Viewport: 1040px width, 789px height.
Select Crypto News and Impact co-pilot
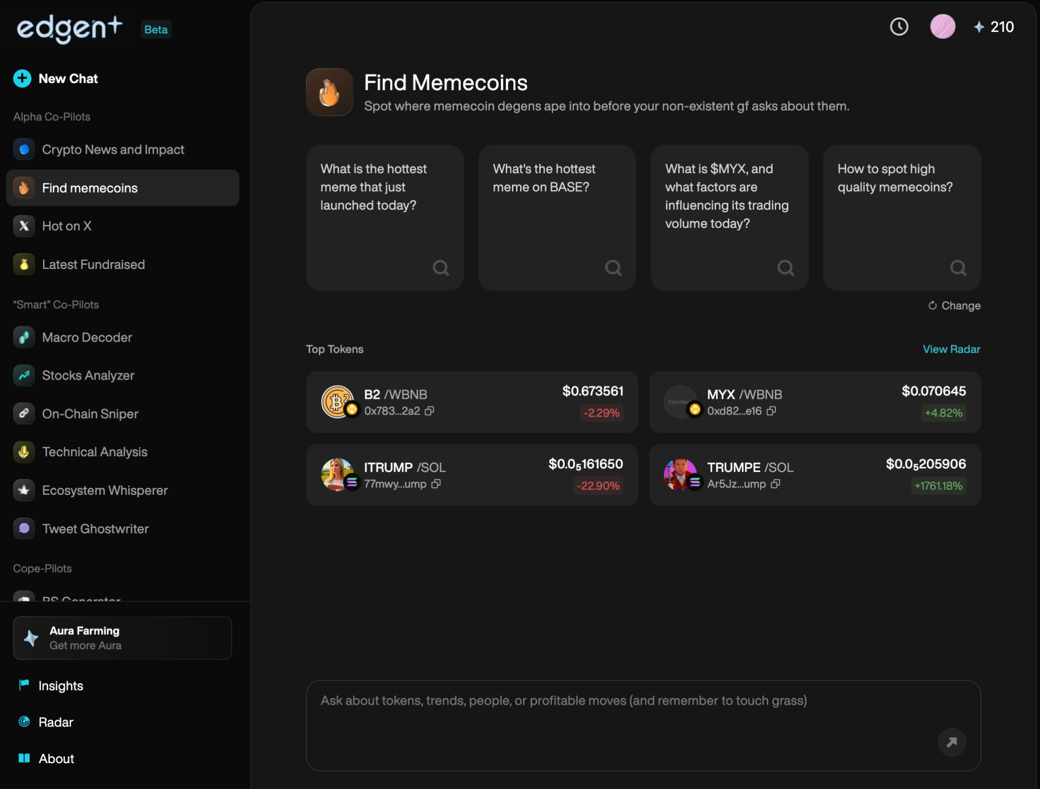[113, 150]
